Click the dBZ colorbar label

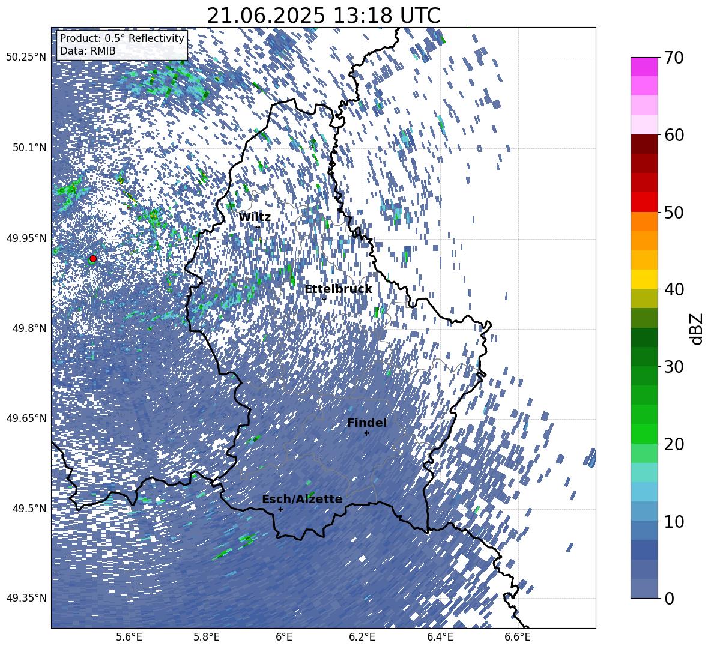(697, 328)
